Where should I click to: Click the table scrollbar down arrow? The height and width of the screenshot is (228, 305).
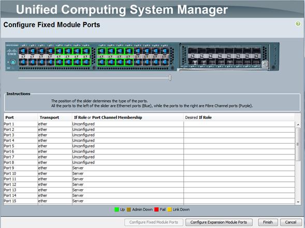[298, 202]
